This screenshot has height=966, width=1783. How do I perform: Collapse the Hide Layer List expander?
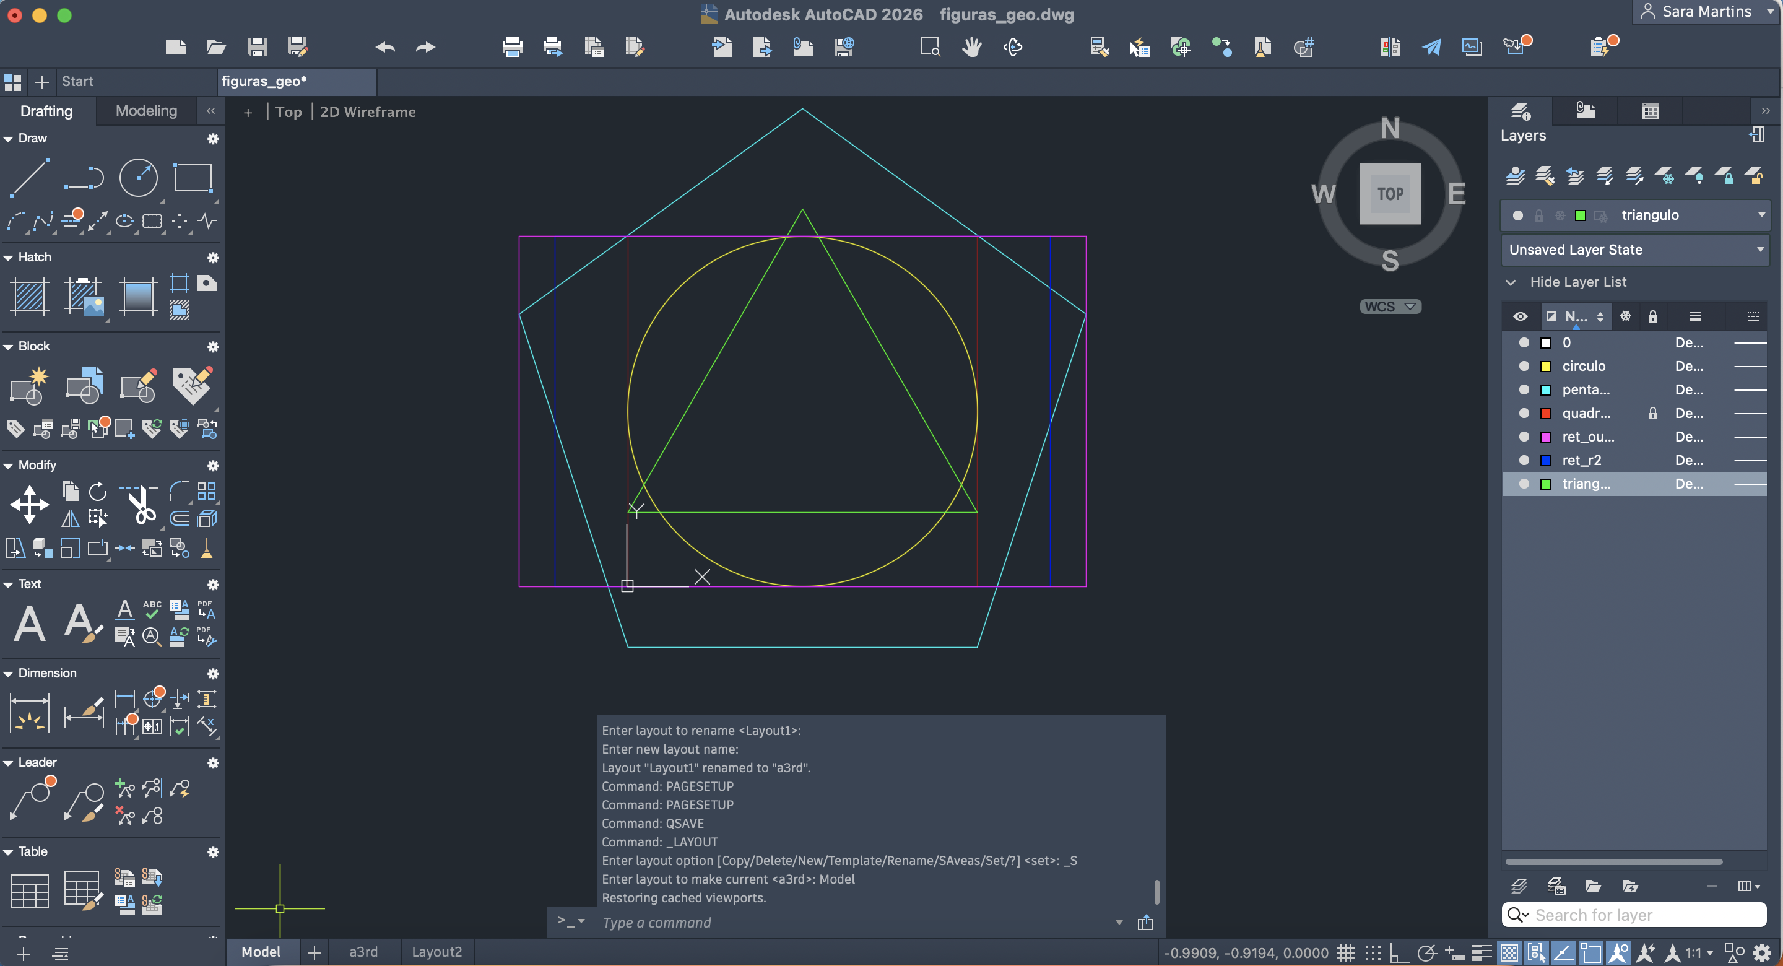pos(1511,282)
